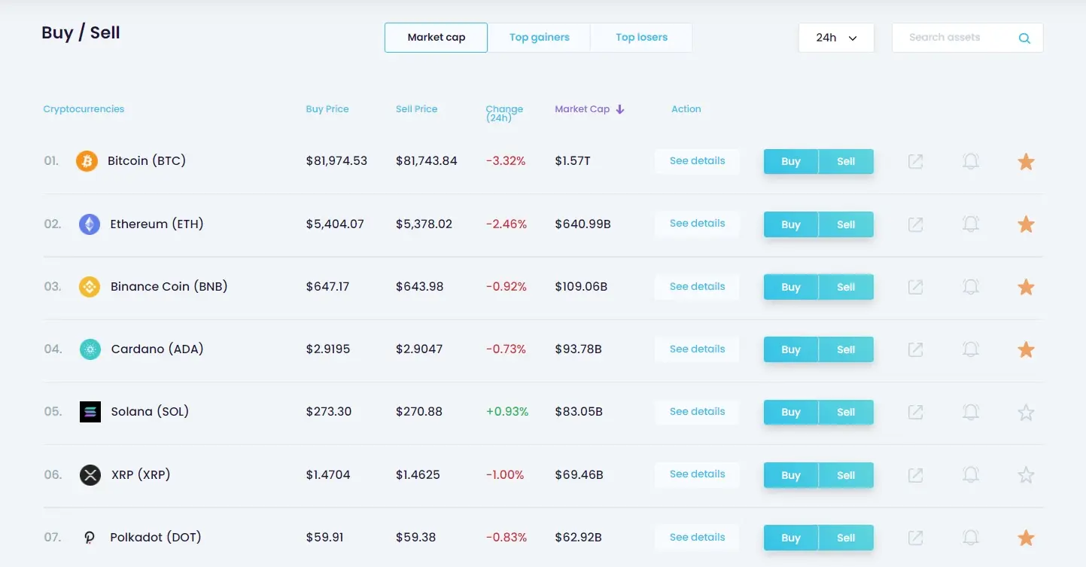Select XRP sell price $1.4625
Viewport: 1086px width, 567px height.
(418, 475)
